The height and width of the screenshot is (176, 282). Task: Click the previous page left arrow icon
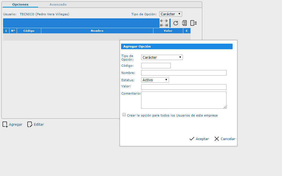pyautogui.click(x=162, y=21)
